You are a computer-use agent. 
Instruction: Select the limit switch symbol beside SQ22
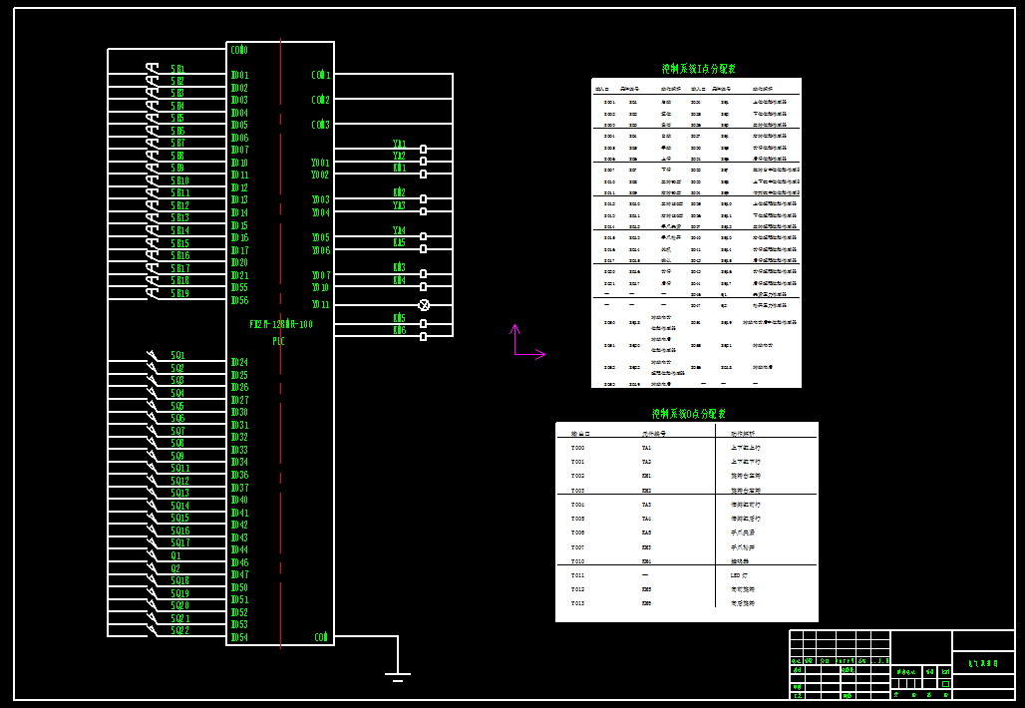(153, 631)
